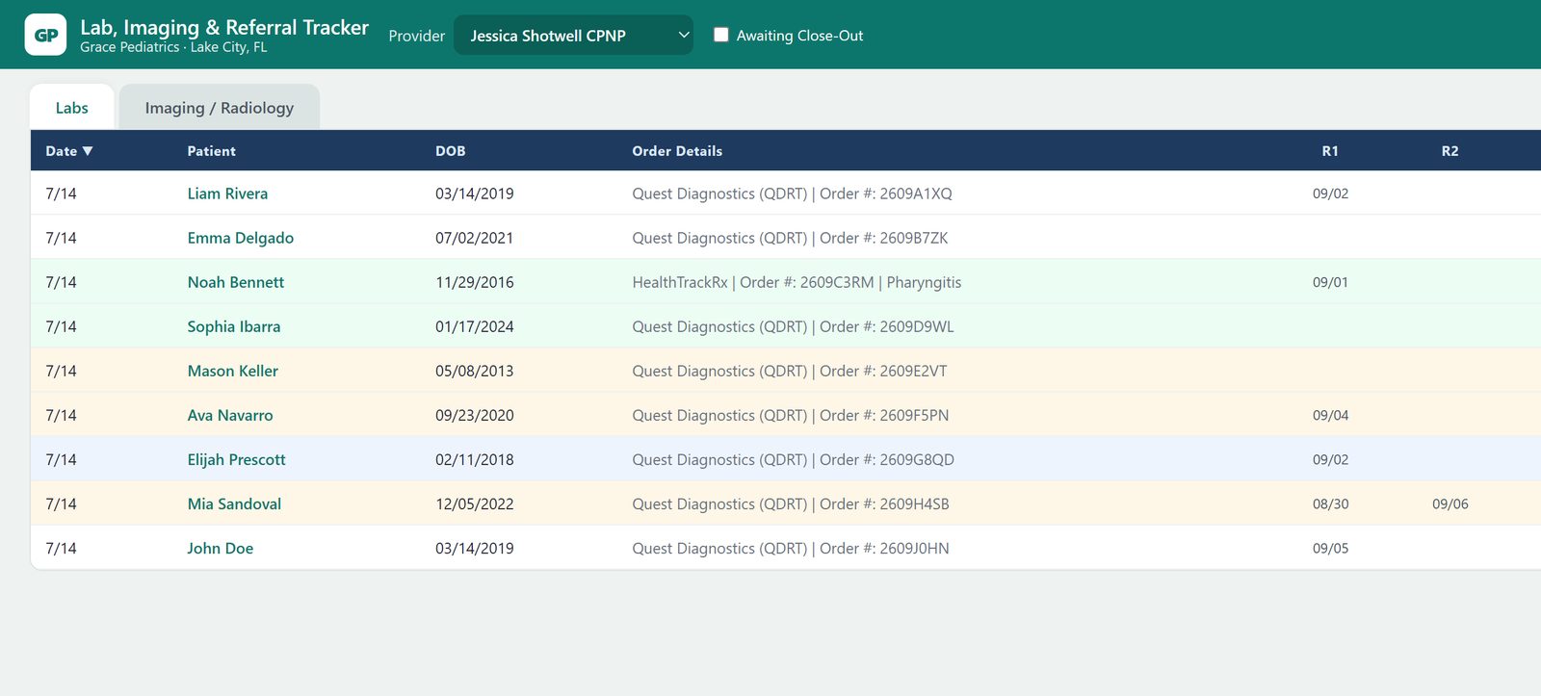The image size is (1541, 696).
Task: Open patient Elijah Prescott
Action: pos(237,459)
